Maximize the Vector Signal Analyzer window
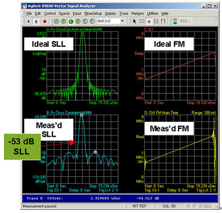The height and width of the screenshot is (213, 222). coord(209,6)
